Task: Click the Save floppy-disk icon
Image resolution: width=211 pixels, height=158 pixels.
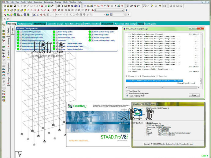Action: 15,6
